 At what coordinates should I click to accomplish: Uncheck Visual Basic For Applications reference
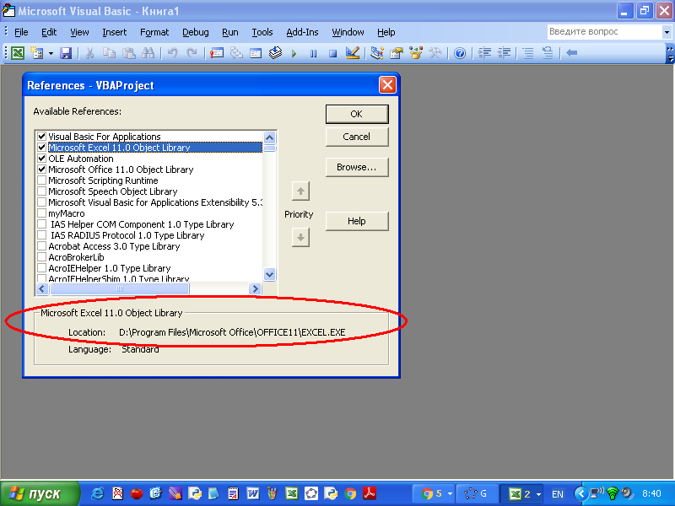click(41, 137)
